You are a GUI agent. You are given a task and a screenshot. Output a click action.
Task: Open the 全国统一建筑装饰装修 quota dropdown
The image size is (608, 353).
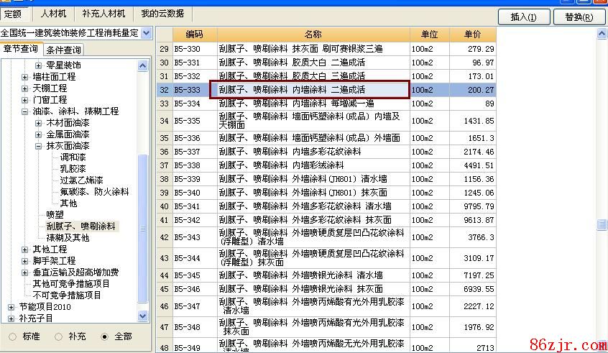tap(147, 33)
